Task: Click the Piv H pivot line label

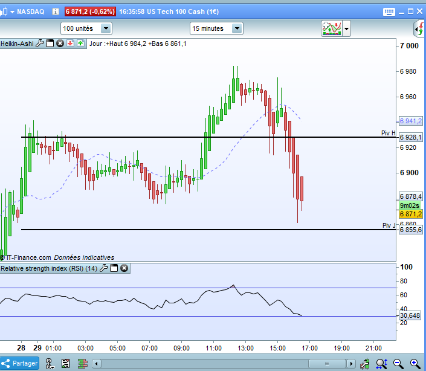Action: point(389,133)
